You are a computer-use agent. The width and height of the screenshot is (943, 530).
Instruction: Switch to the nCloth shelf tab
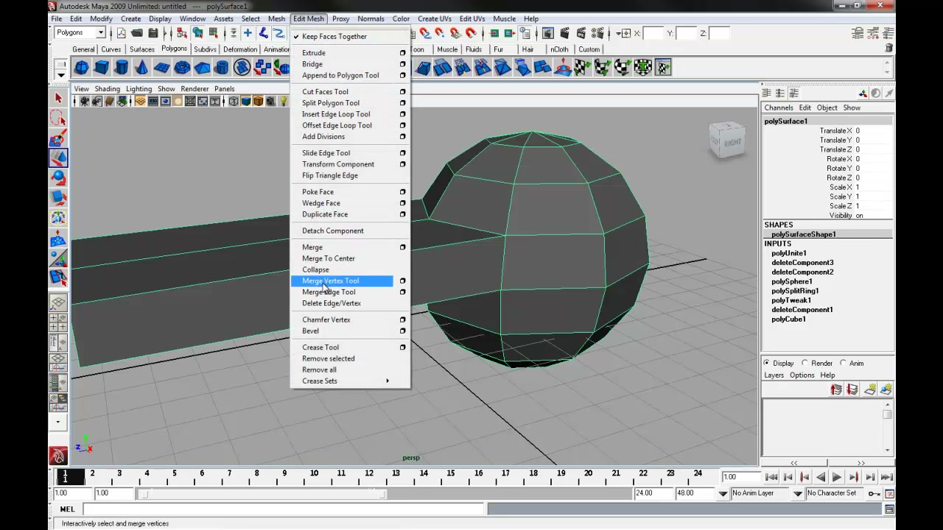[559, 49]
